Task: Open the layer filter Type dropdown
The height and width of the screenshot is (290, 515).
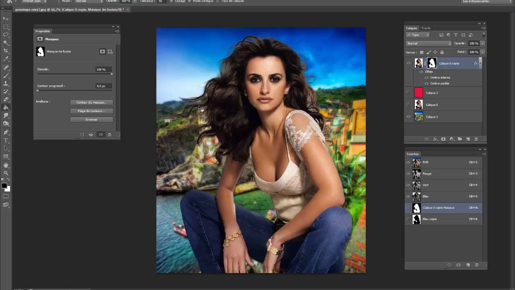Action: 418,35
